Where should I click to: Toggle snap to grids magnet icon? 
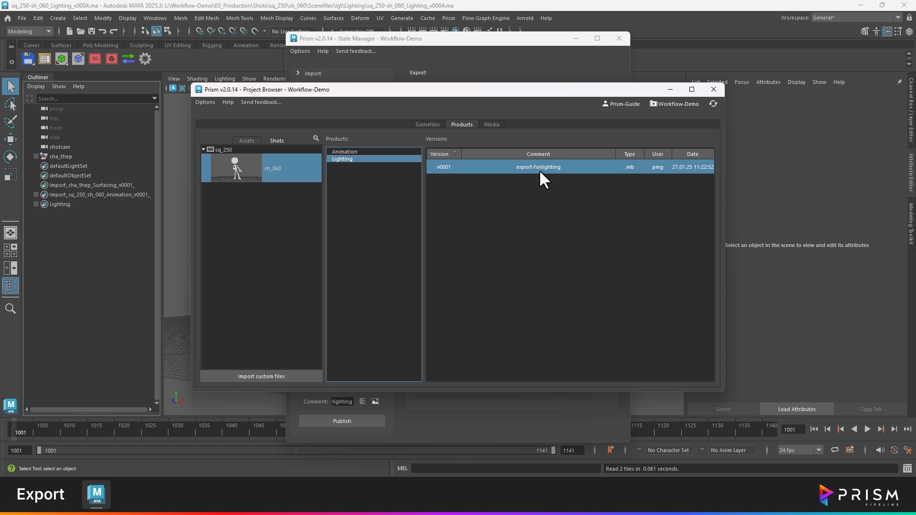[x=199, y=31]
